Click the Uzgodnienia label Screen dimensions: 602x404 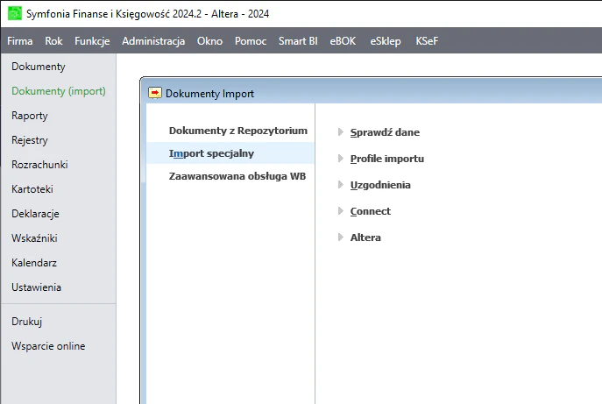pos(380,185)
